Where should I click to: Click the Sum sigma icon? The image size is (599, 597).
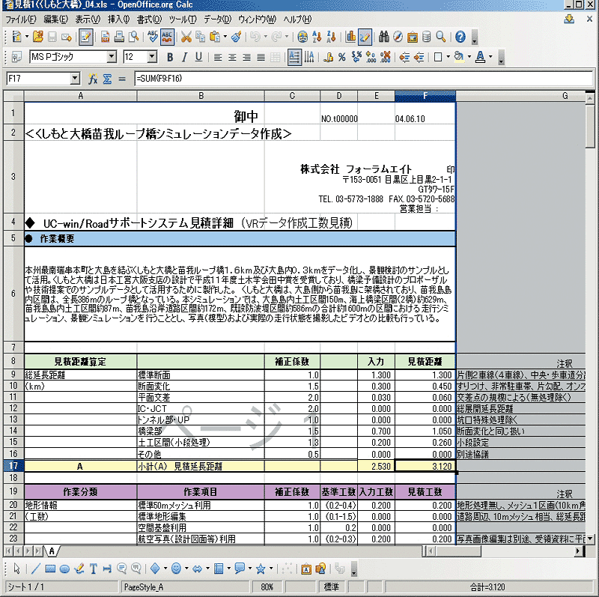click(x=107, y=79)
